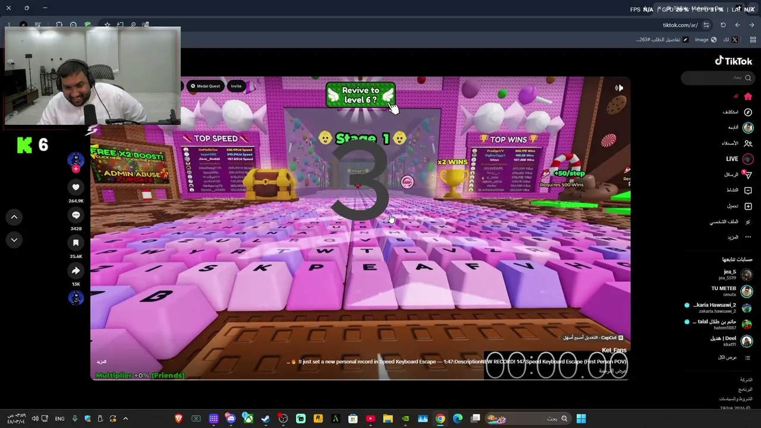Screen dimensions: 761x428
Task: Bookmark this page with the star icon
Action: (107, 25)
